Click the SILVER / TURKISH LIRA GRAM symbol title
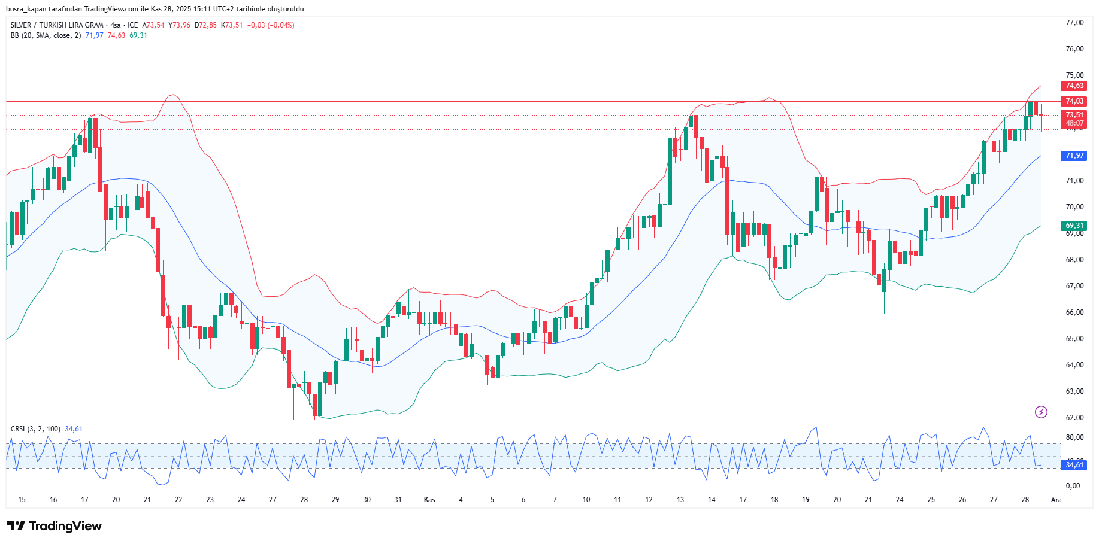This screenshot has height=544, width=1099. tap(57, 25)
